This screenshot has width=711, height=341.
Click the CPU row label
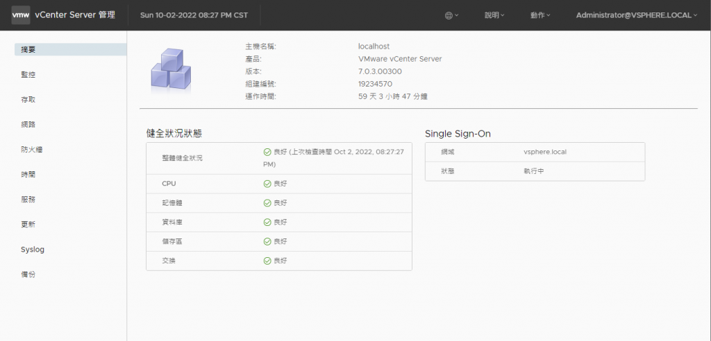click(169, 184)
